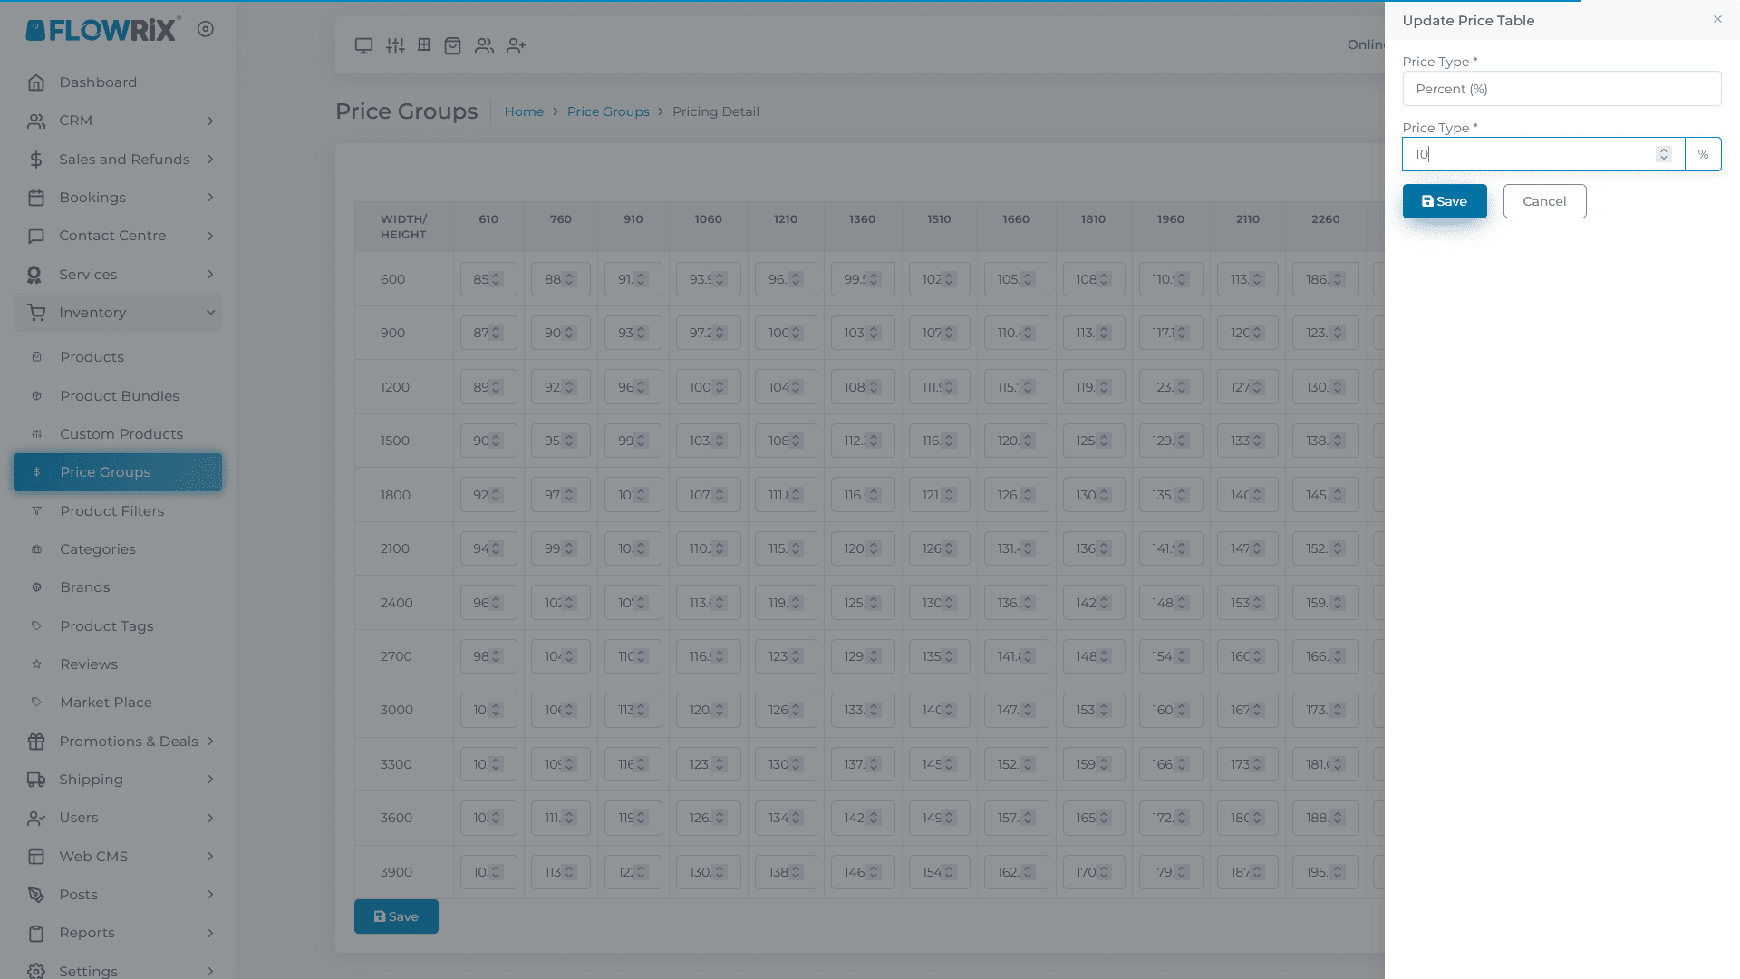Screen dimensions: 1740x979
Task: Close the Update Price Table panel
Action: tap(1717, 19)
